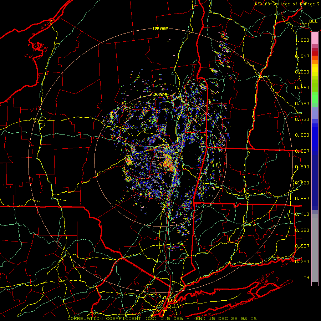Click the 1.000 scale value
This screenshot has height=321, width=321.
coord(302,40)
